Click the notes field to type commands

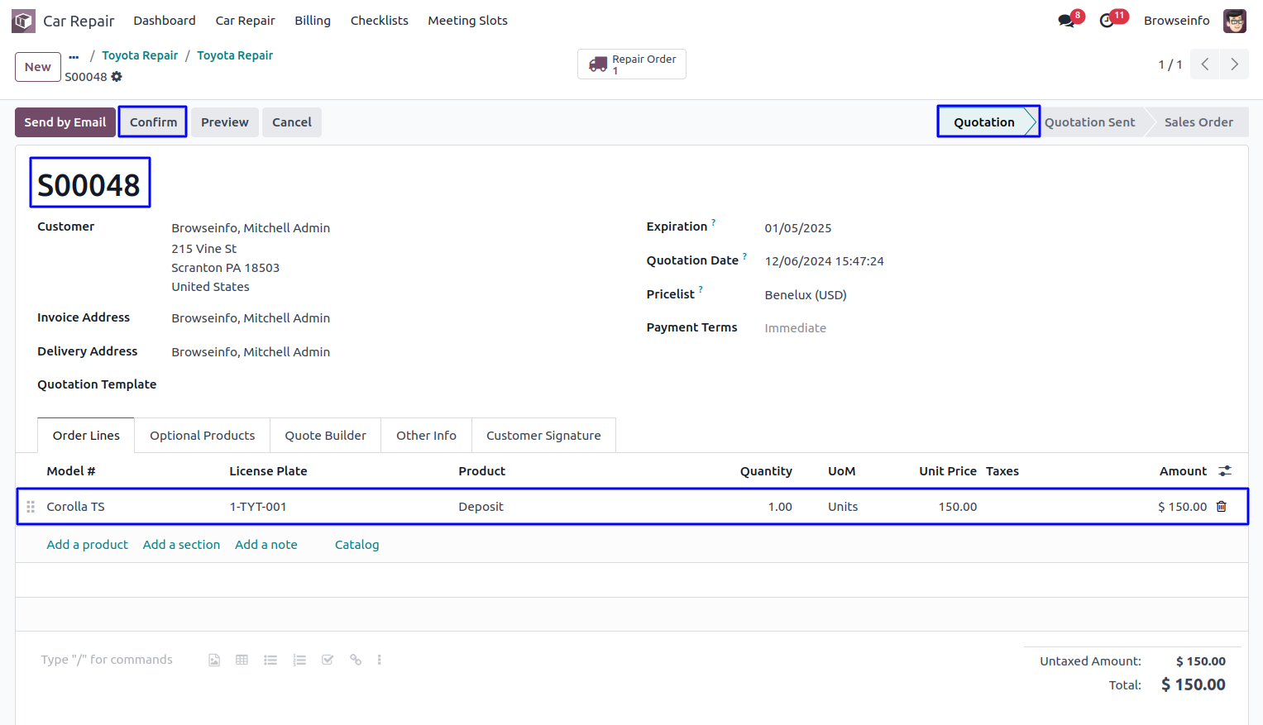click(107, 660)
